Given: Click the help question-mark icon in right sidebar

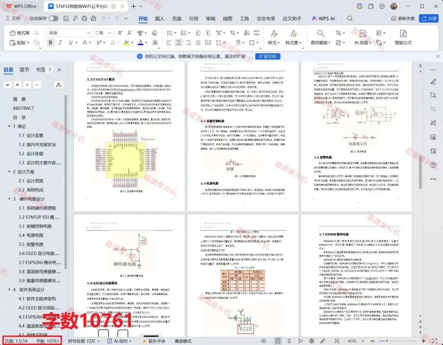Looking at the screenshot, I should coord(433,165).
